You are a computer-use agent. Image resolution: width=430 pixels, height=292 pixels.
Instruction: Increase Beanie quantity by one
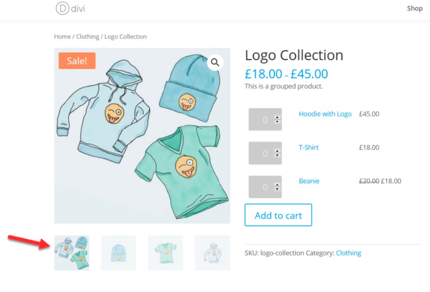(x=277, y=185)
